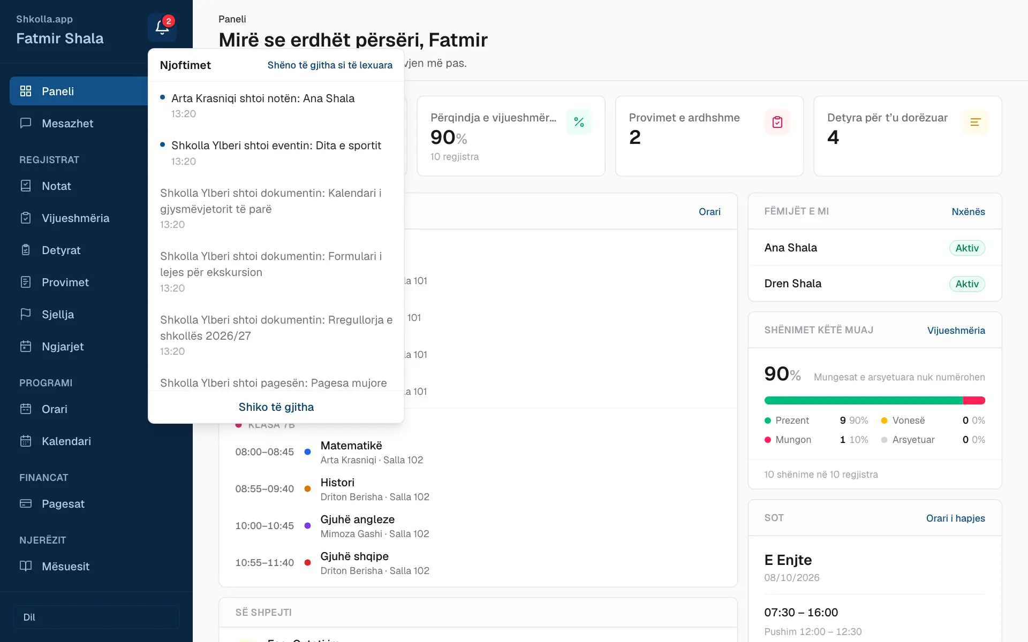Click the Sjellja flag icon
Screen dimensions: 1028x642
tap(26, 314)
